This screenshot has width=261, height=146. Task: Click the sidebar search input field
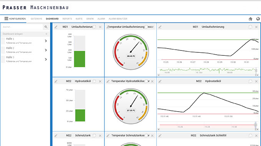point(22,27)
